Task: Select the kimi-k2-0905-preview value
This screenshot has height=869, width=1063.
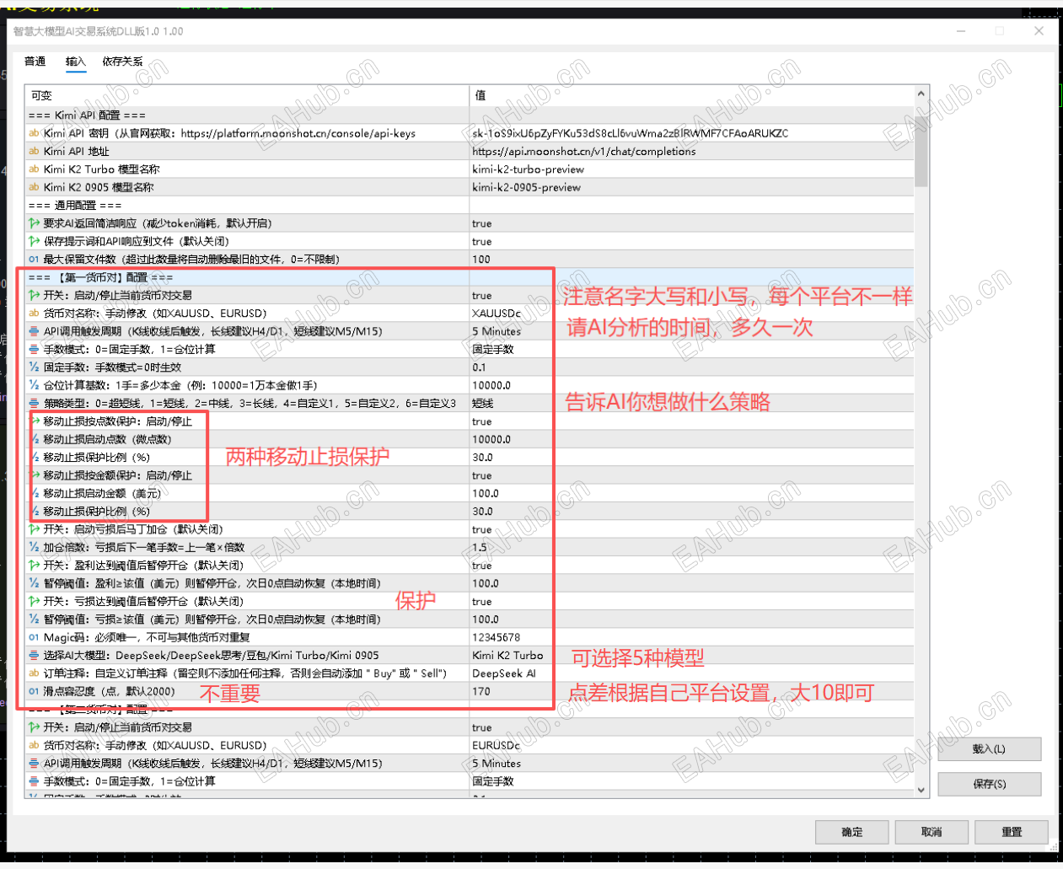Action: click(527, 187)
